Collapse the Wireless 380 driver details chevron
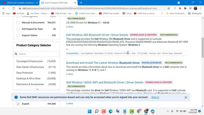Image resolution: width=204 pixels, height=115 pixels. click(x=67, y=49)
